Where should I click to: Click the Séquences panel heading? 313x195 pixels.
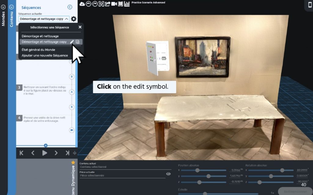tap(31, 8)
